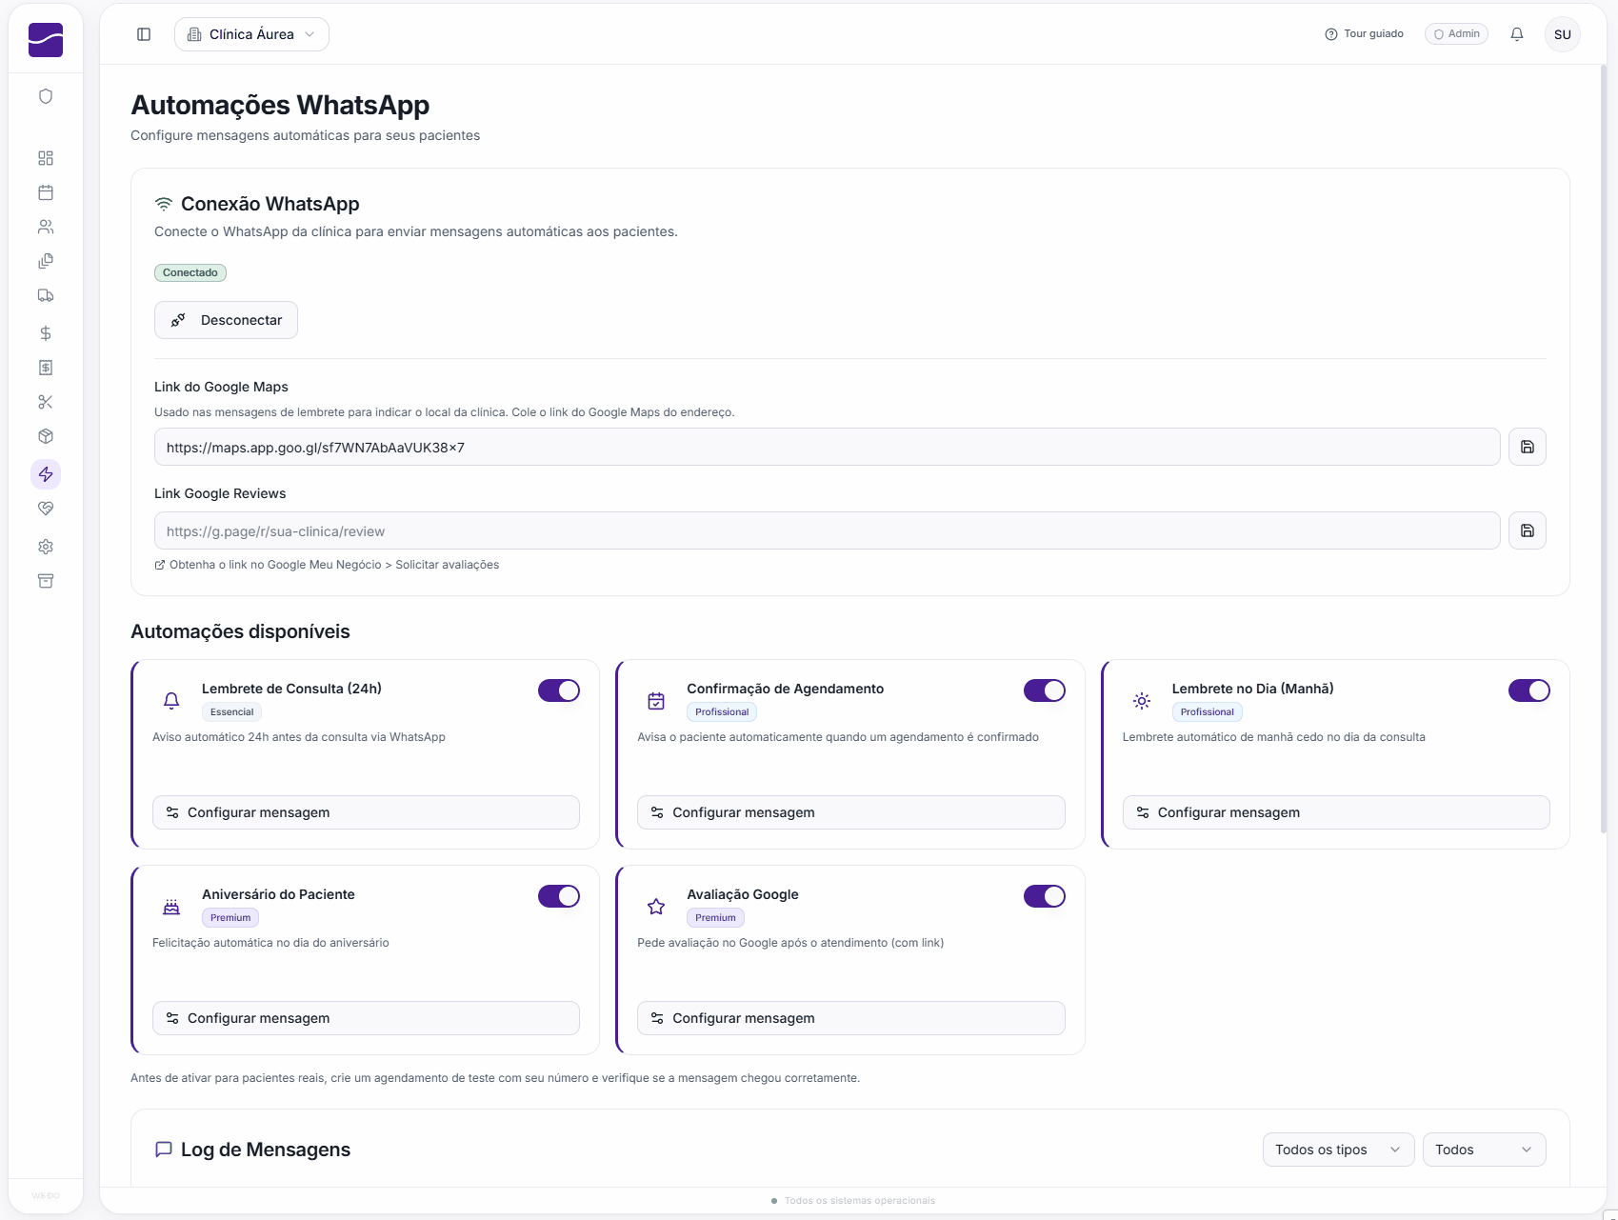Open the package box icon in sidebar

pyautogui.click(x=46, y=436)
